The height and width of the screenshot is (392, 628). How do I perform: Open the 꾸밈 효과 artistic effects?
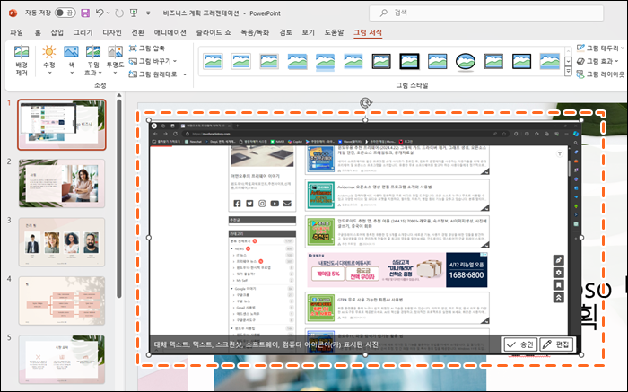(x=93, y=60)
